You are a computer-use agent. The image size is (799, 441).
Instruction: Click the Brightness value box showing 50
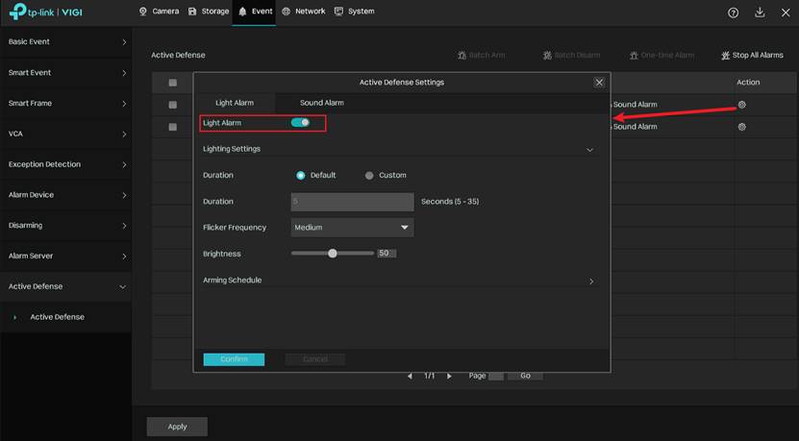coord(387,253)
